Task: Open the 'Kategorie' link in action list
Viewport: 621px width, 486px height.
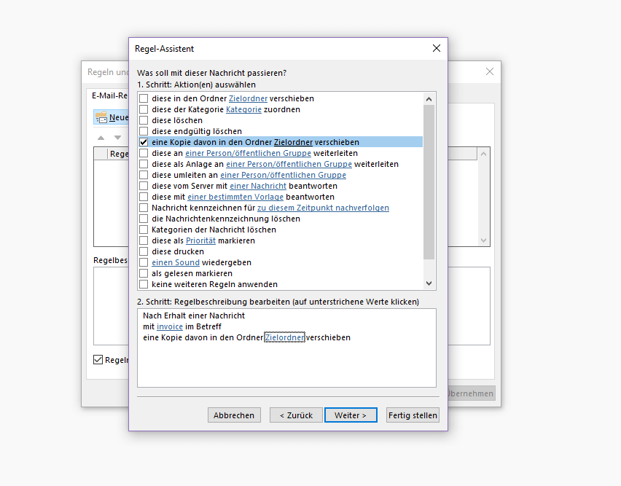Action: 243,109
